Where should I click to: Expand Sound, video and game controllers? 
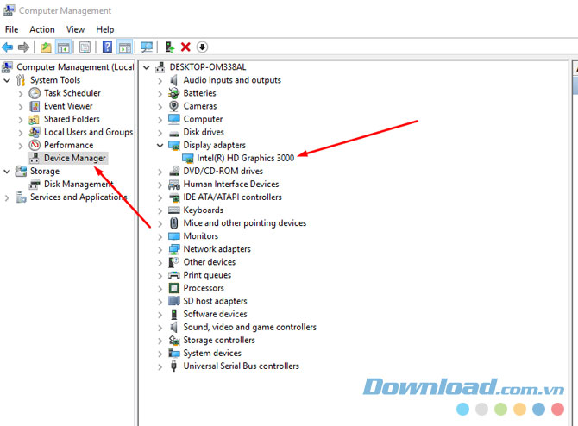(160, 328)
